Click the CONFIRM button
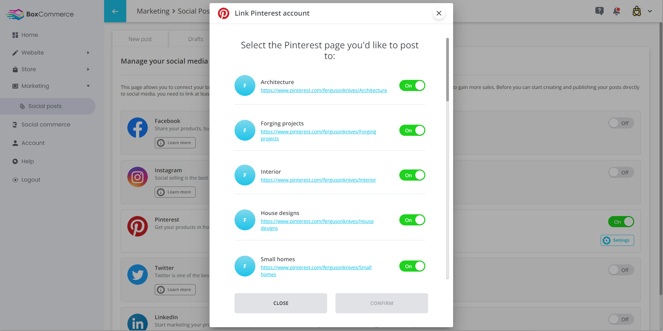663x331 pixels. 382,303
